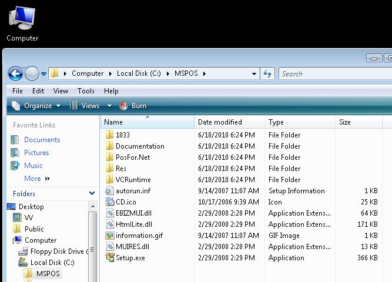This screenshot has width=392, height=282.
Task: Select the CD.ico file icon
Action: click(109, 202)
